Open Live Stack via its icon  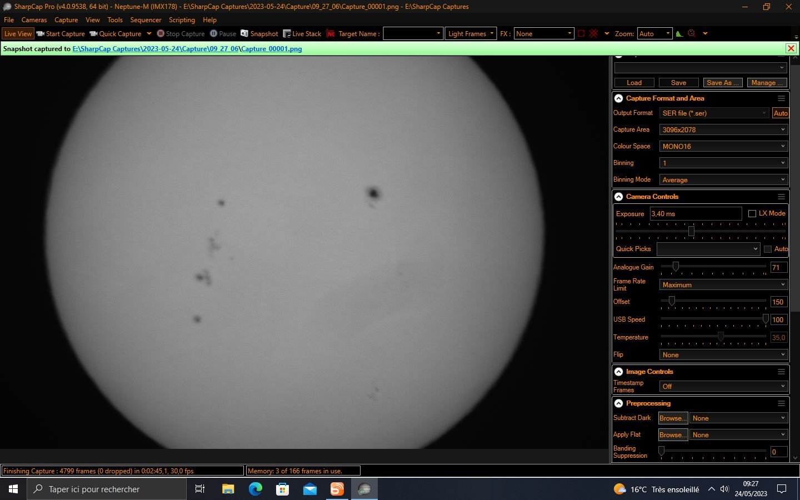(x=287, y=34)
